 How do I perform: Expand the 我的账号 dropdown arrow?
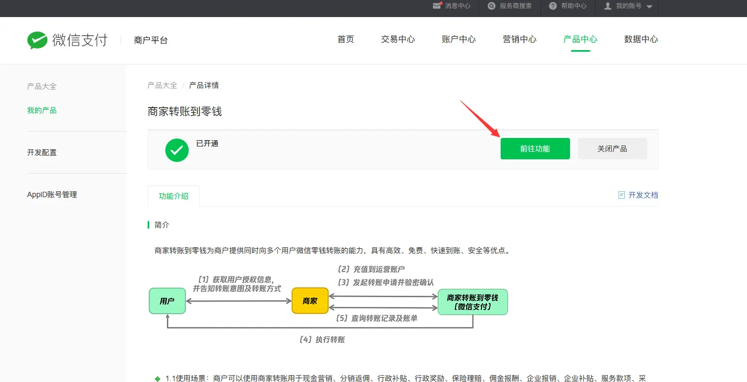tap(649, 6)
